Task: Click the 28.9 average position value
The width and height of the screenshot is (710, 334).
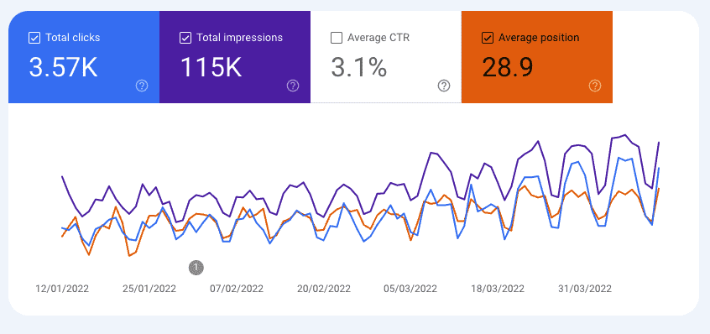Action: (x=508, y=67)
